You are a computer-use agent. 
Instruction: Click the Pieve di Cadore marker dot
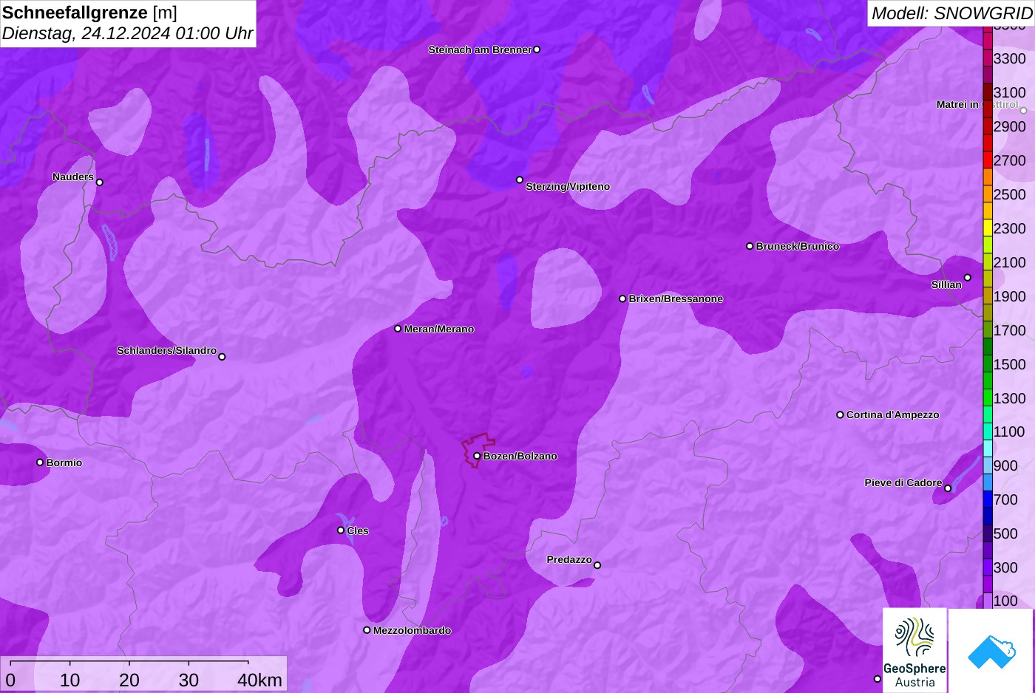tap(948, 488)
